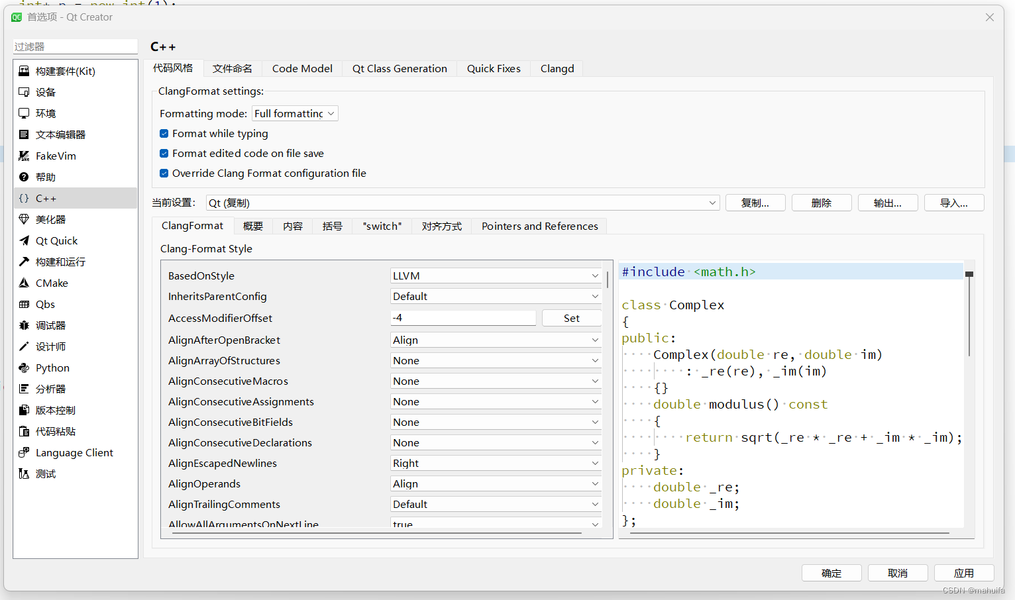
Task: Open the InheritsParentConfig dropdown
Action: pyautogui.click(x=496, y=296)
